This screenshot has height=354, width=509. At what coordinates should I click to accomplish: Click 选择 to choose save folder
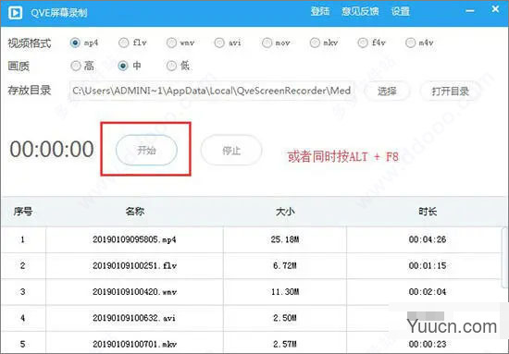click(x=387, y=92)
